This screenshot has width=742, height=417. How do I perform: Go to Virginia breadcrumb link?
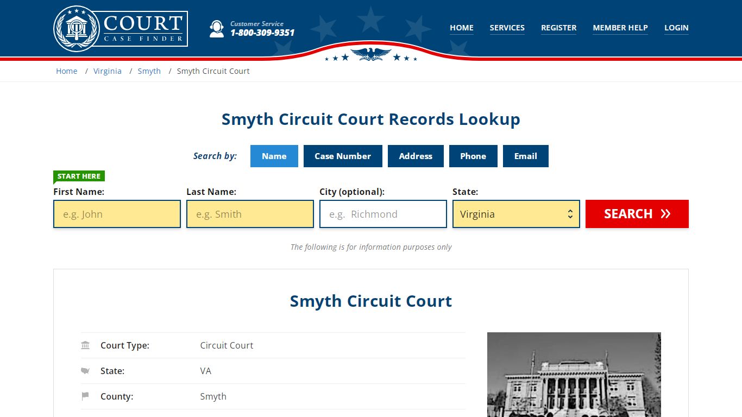(x=108, y=71)
